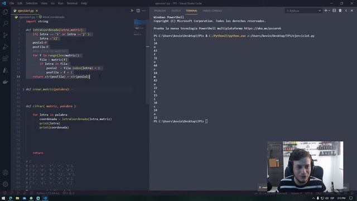Open the Help menu

(x=84, y=3)
